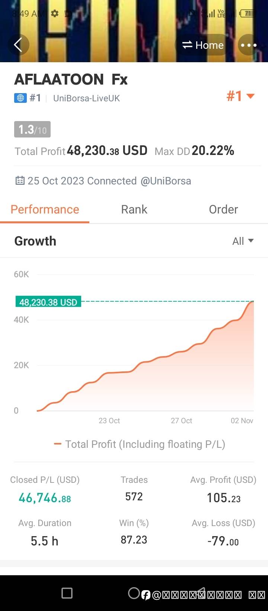
Task: Toggle the Total Profit legend series
Action: coord(140,444)
